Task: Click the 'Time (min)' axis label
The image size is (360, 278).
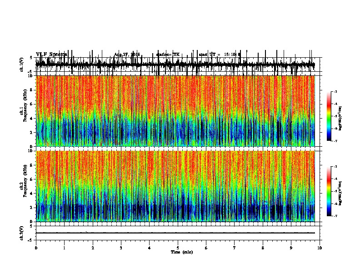Action: coord(182,252)
